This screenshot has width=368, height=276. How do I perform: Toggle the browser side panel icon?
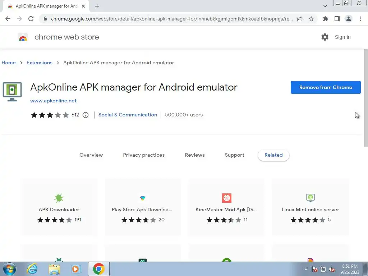[x=337, y=19]
